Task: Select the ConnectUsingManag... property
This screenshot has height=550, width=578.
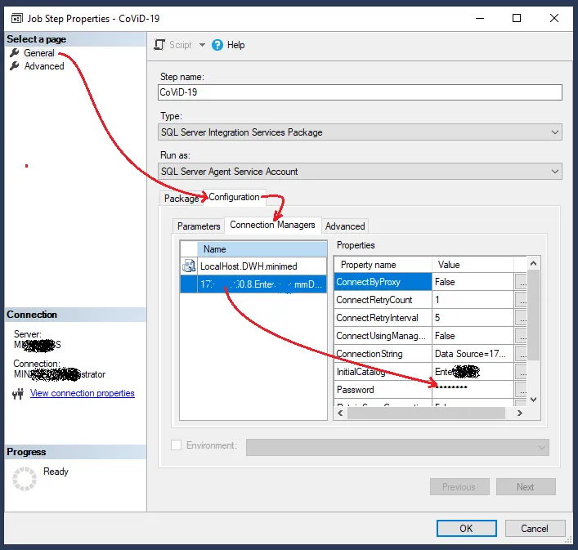Action: coord(383,336)
